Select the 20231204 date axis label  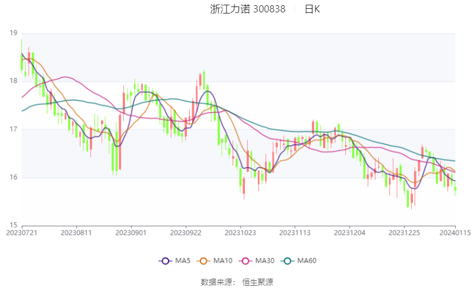point(349,233)
